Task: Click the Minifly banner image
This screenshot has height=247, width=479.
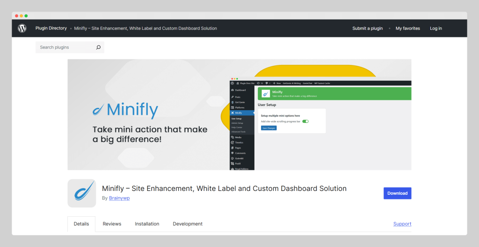Action: coord(239,115)
